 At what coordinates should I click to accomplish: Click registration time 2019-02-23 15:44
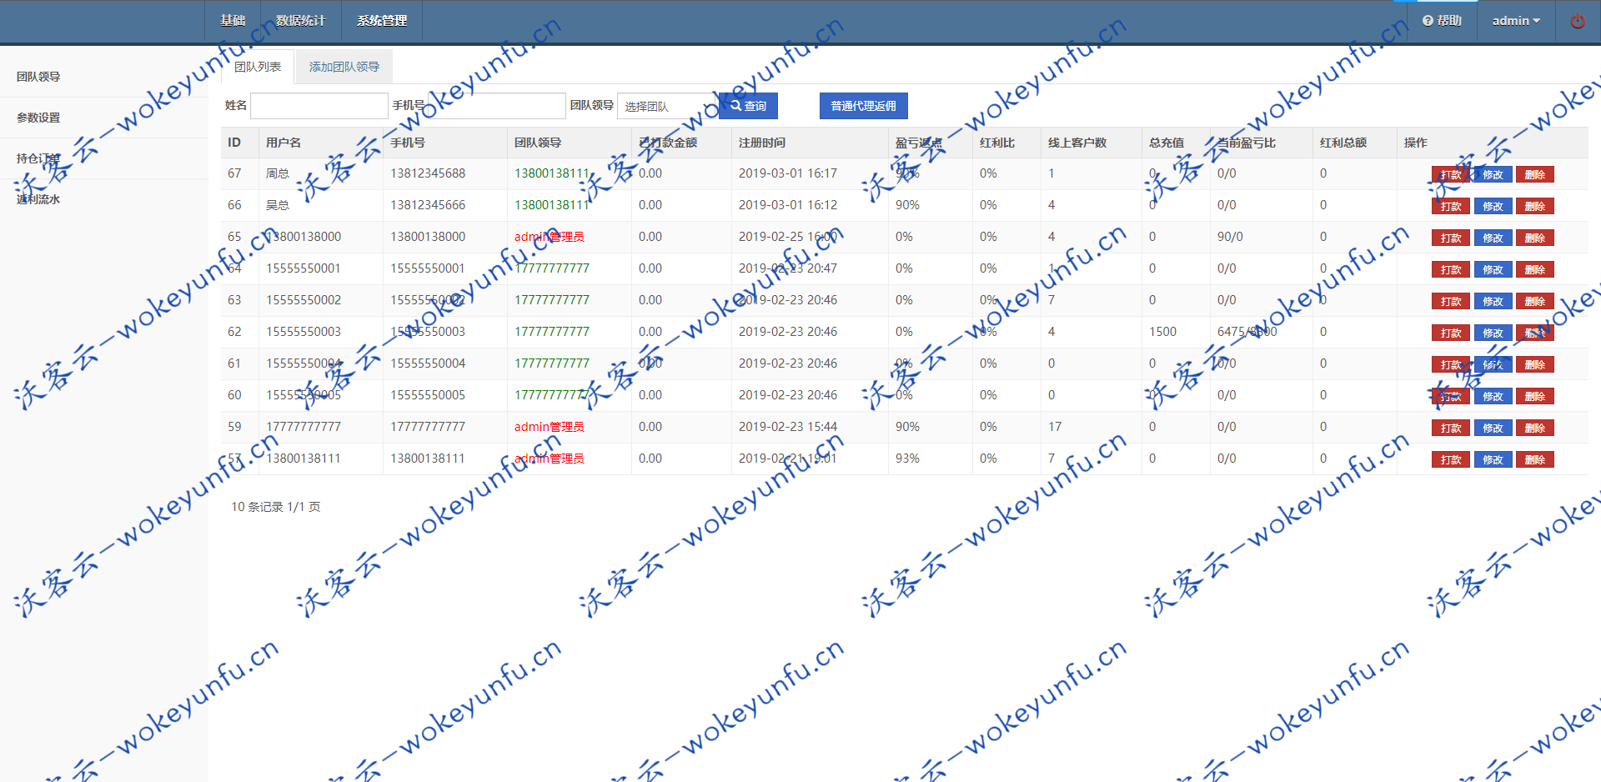click(x=788, y=427)
